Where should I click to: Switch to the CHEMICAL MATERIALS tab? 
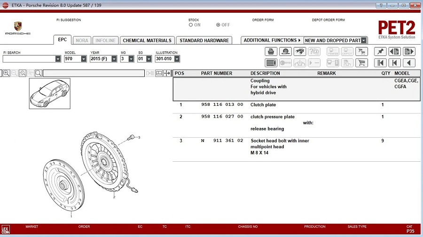coord(147,40)
